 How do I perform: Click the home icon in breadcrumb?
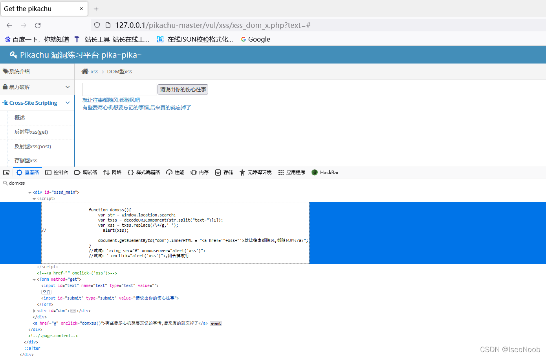pyautogui.click(x=85, y=71)
